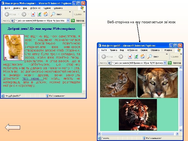The width and height of the screenshot is (188, 141).
Task: Open Forward history dropdown in first window
Action: coord(28,14)
